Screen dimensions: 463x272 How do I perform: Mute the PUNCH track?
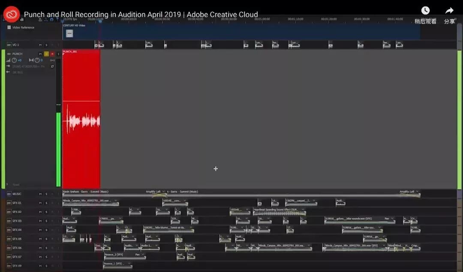pos(40,54)
